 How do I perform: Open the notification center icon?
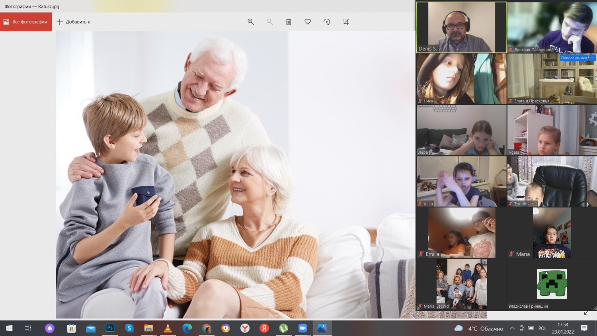tap(584, 328)
